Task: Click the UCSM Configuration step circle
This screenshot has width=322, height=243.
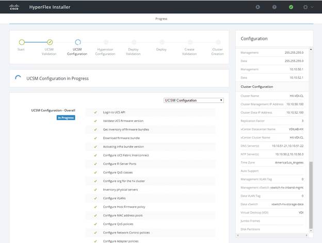Action: [78, 42]
